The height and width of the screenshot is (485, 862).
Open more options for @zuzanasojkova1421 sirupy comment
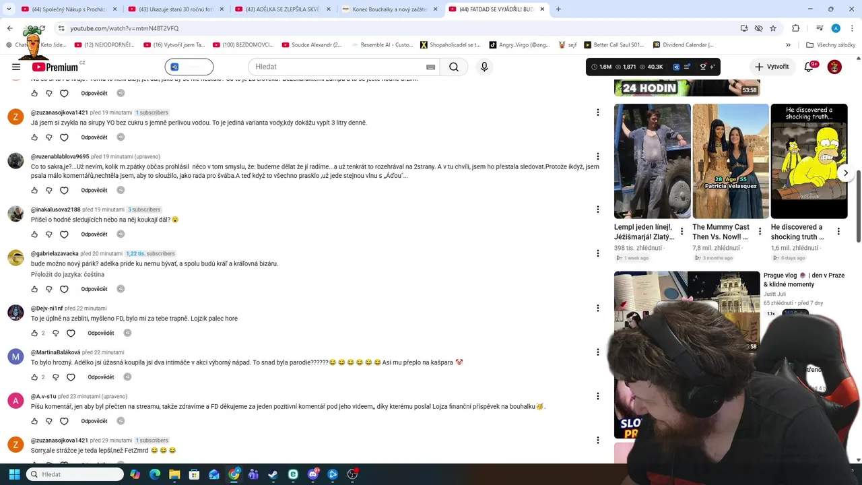point(597,112)
